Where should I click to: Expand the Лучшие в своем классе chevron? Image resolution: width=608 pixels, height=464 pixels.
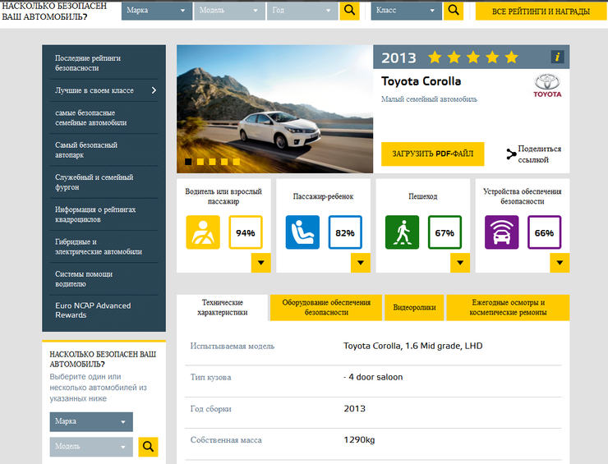click(x=154, y=90)
